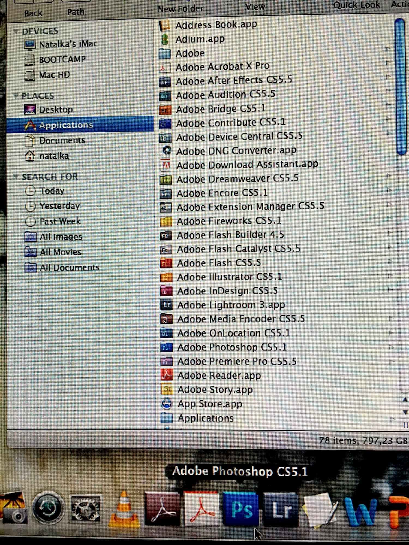This screenshot has height=545, width=409.
Task: Click the Address Book.app icon
Action: (165, 25)
